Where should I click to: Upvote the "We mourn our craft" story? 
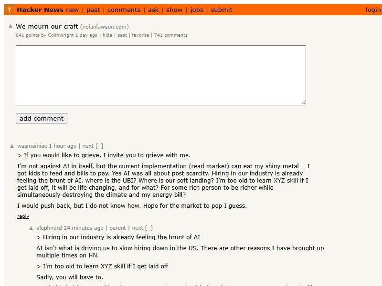click(x=11, y=26)
